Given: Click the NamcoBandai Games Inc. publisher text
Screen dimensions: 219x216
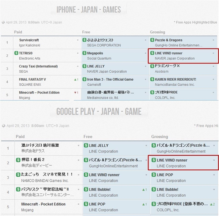Looking at the screenshot, I should [174, 85].
